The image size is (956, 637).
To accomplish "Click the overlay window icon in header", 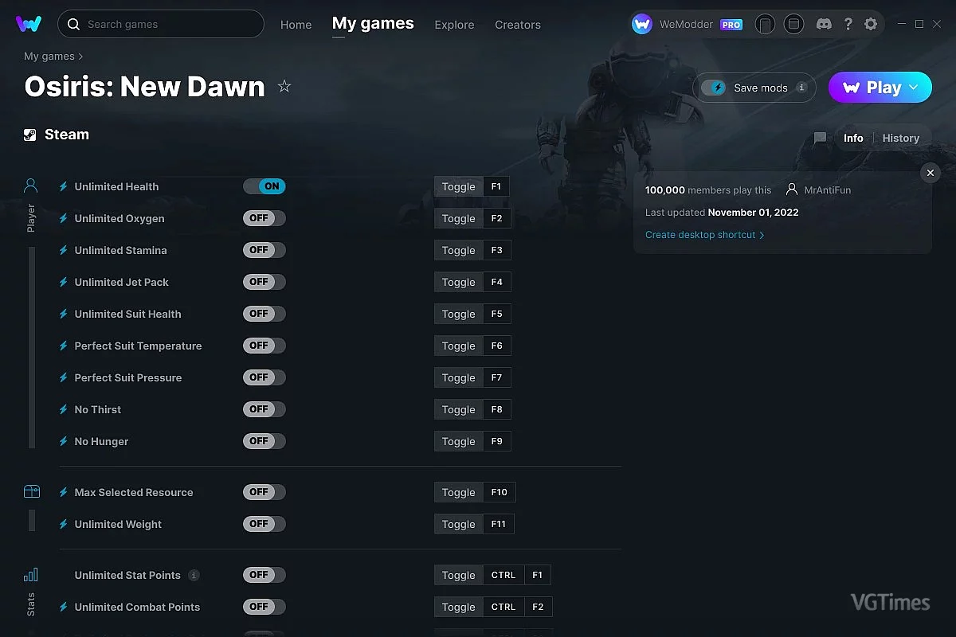I will pos(793,25).
